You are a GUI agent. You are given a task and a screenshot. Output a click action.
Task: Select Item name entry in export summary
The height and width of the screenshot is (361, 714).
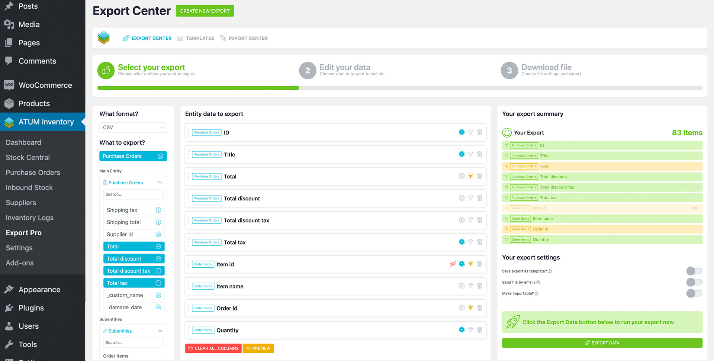(602, 219)
